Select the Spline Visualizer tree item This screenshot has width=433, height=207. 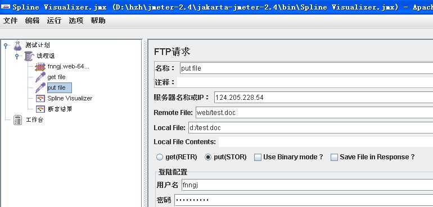point(70,98)
